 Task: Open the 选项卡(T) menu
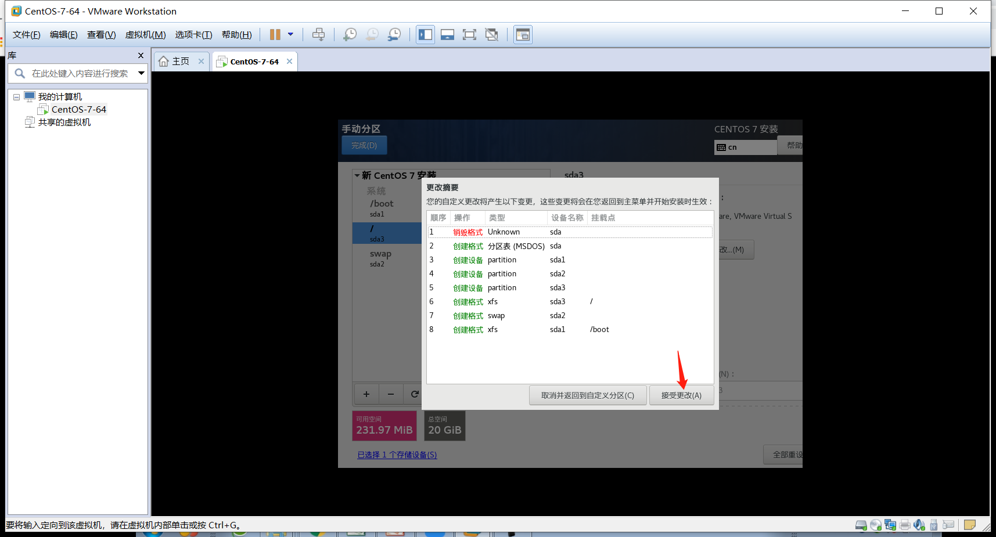(x=194, y=35)
